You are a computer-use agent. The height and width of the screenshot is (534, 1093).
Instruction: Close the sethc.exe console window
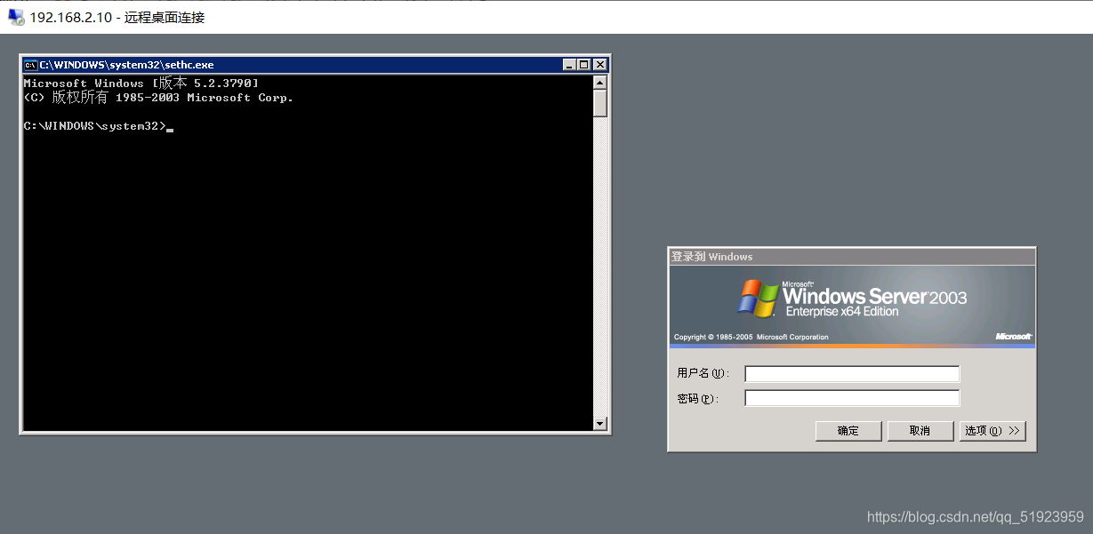pyautogui.click(x=600, y=65)
